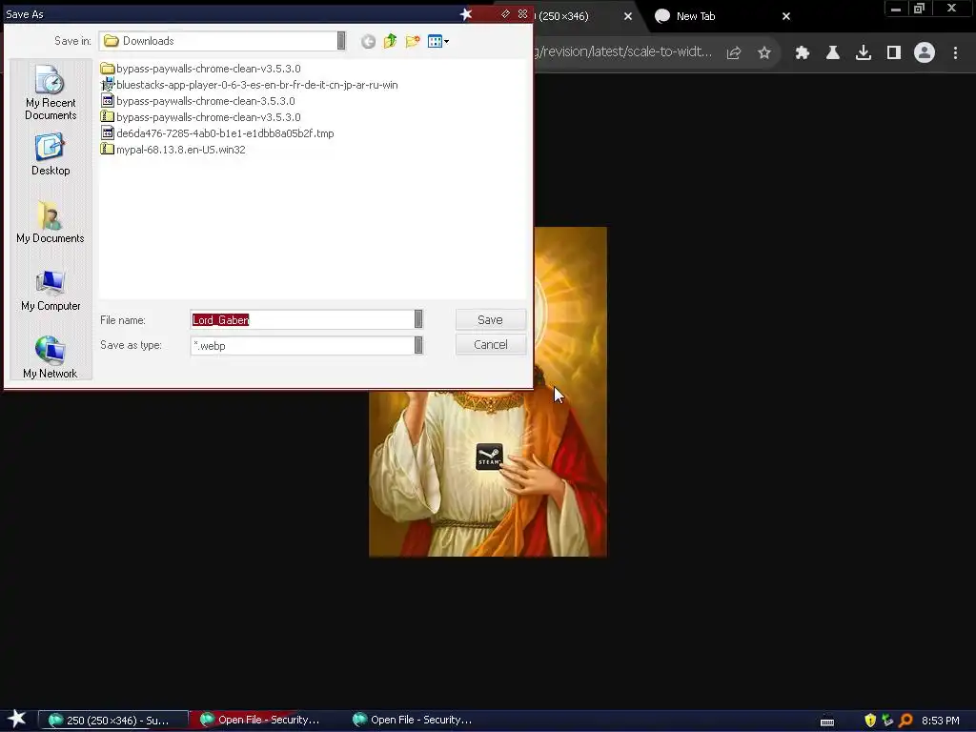Viewport: 976px width, 732px height.
Task: Click the browser address bar URL
Action: pyautogui.click(x=623, y=51)
